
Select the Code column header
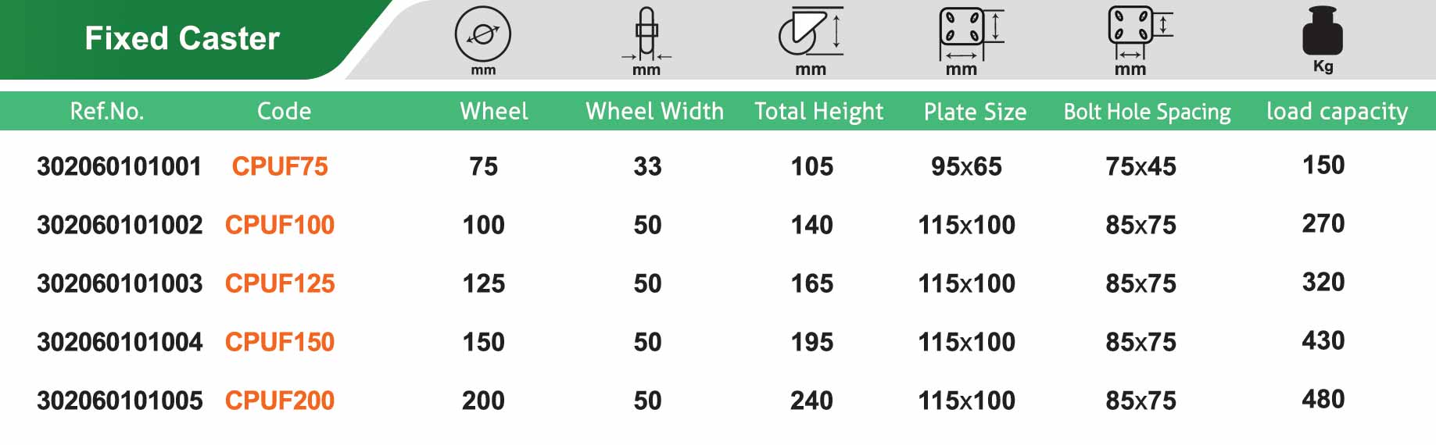tap(284, 112)
